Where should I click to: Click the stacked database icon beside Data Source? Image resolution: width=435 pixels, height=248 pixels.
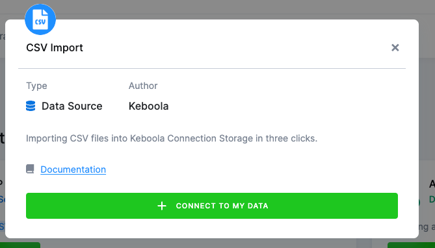pos(31,106)
